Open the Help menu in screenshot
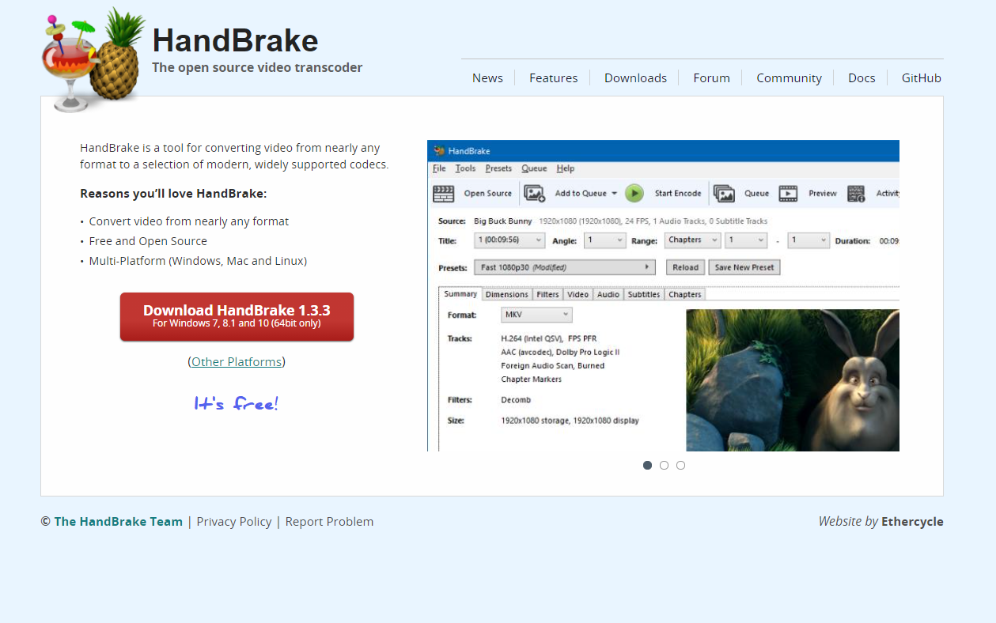Screen dimensions: 996x623 click(x=565, y=168)
